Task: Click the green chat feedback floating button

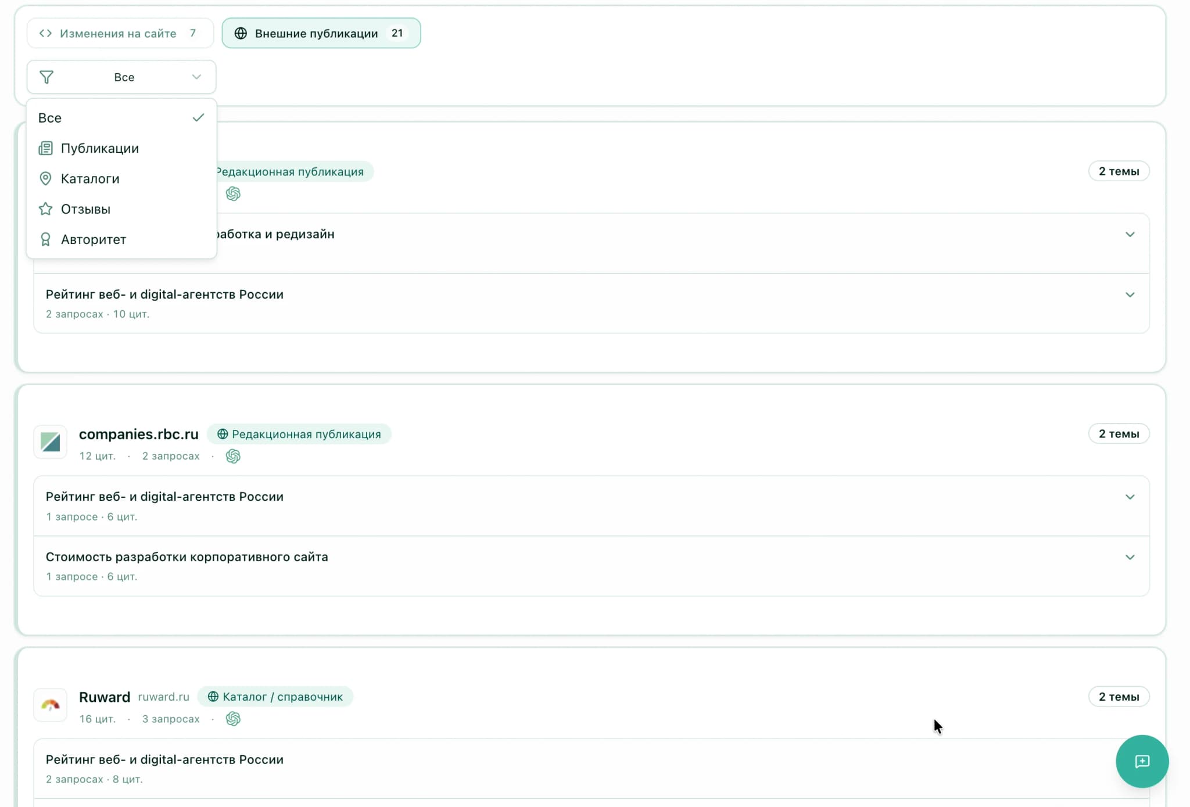Action: 1141,761
